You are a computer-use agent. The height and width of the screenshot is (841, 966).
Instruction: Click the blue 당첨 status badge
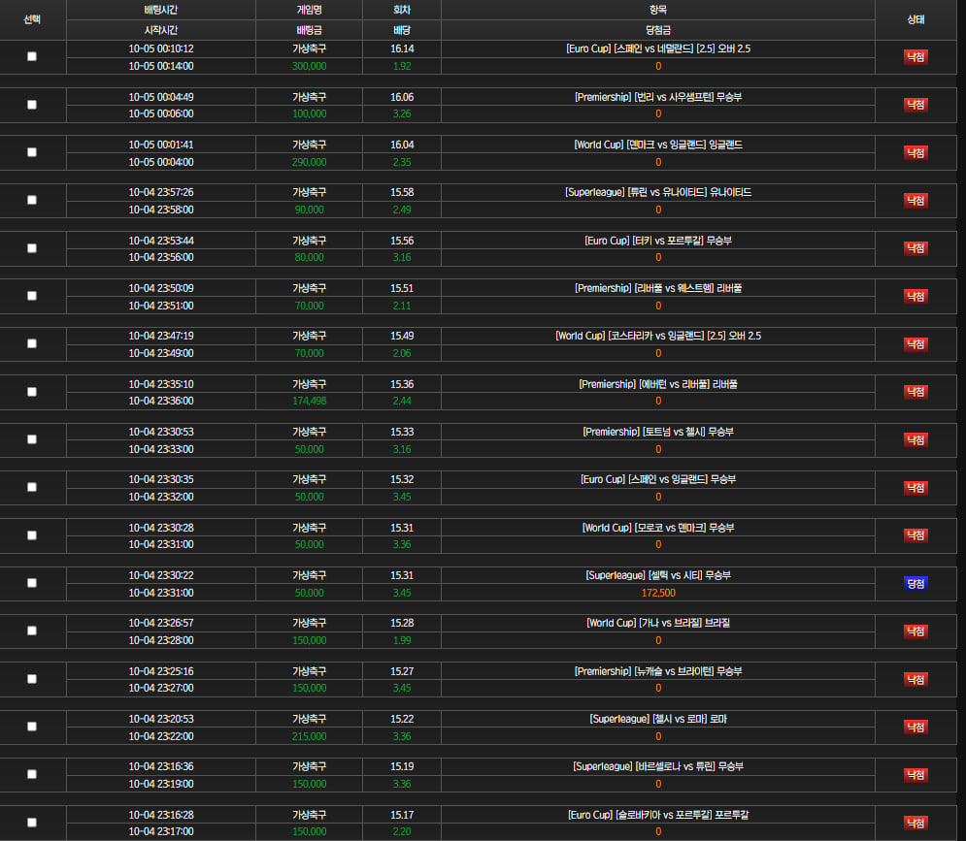pos(916,583)
